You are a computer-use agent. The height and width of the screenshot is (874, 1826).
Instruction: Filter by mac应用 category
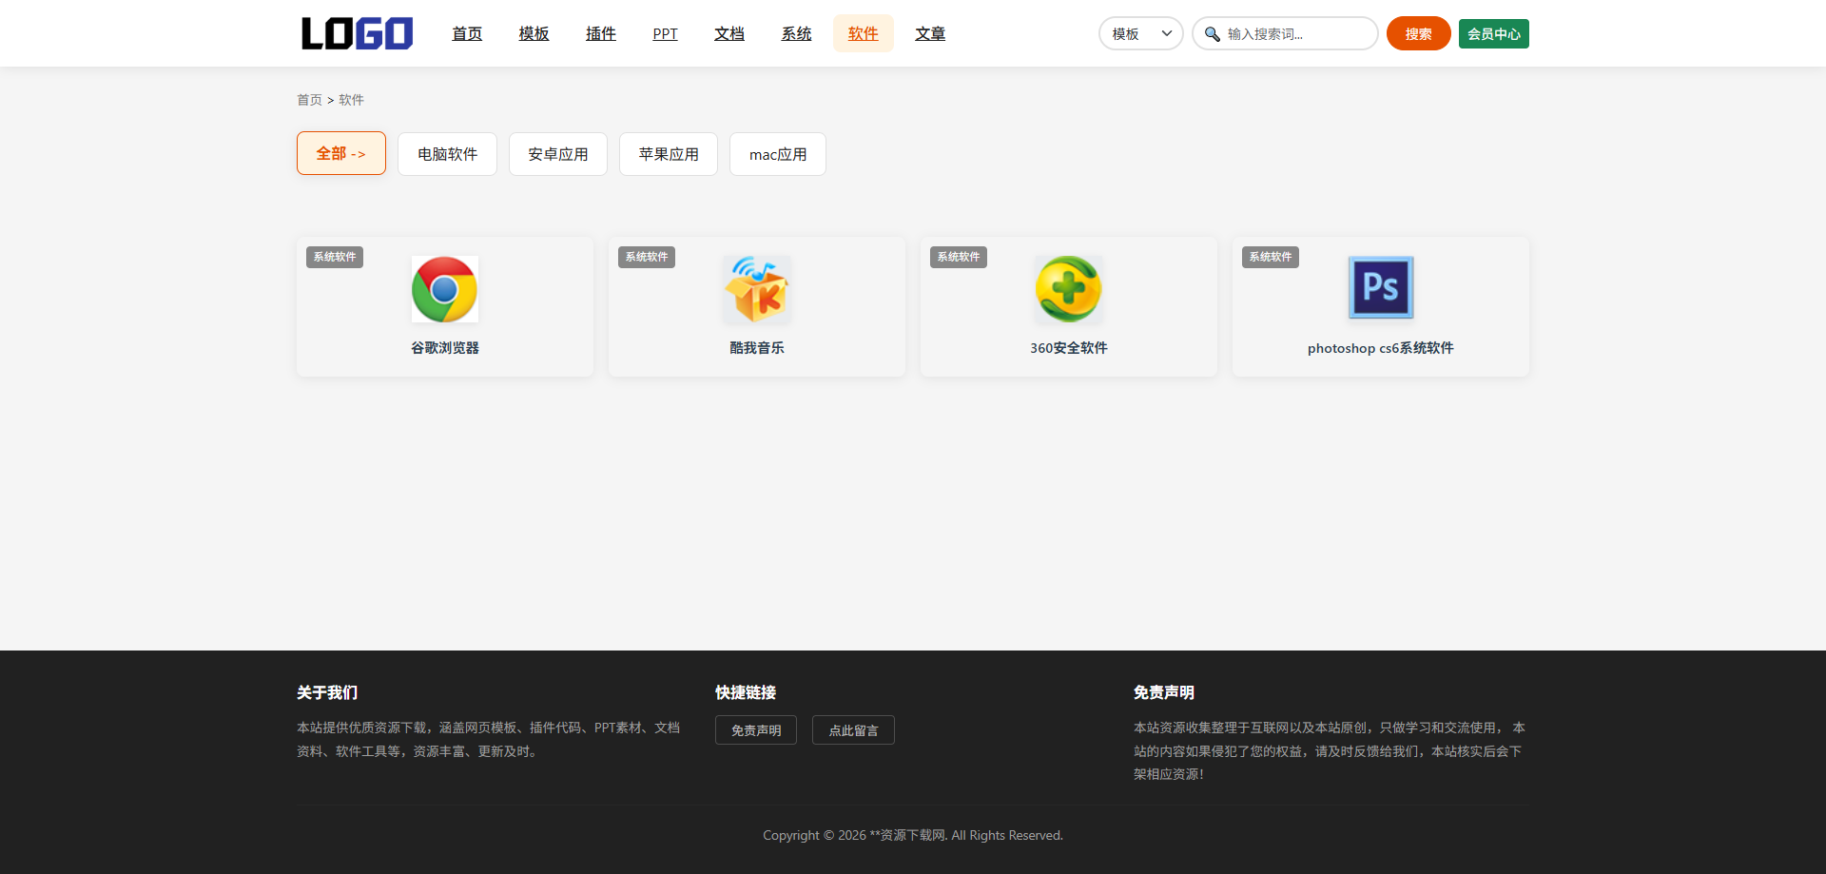[x=778, y=154]
